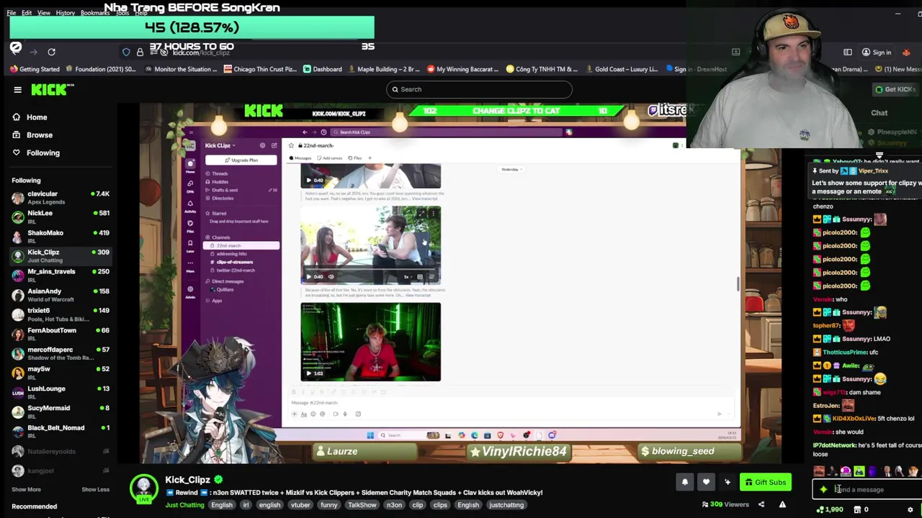Star the 22nd-march- Slack channel
The width and height of the screenshot is (922, 518).
pyautogui.click(x=291, y=145)
